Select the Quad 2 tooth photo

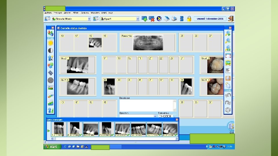point(215,65)
